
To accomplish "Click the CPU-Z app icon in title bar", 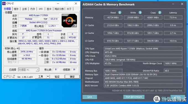I will click(x=4, y=4).
